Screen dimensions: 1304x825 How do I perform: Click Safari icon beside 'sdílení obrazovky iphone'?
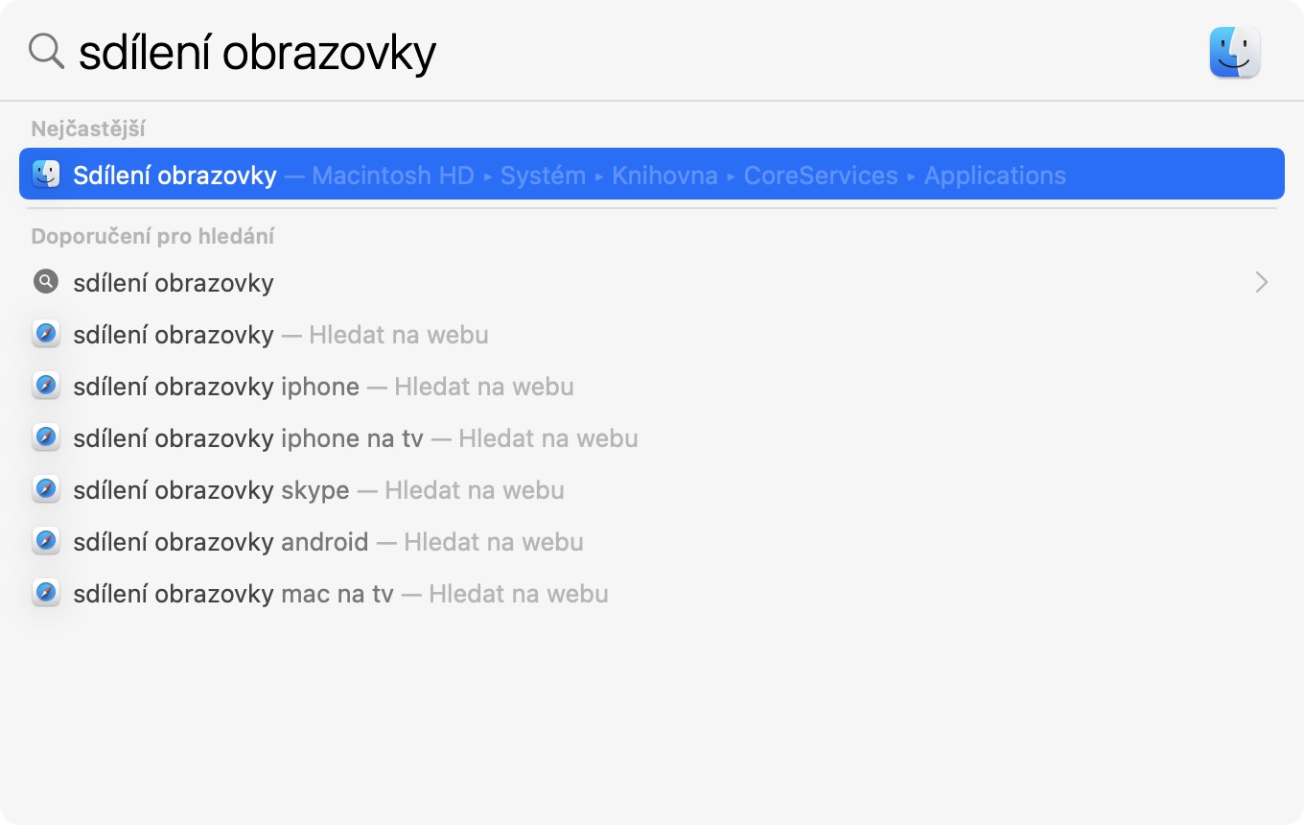[x=45, y=387]
